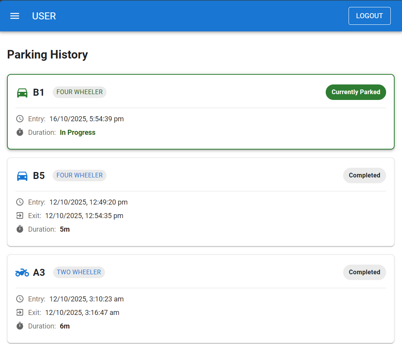Click the Parking History heading
This screenshot has width=402, height=344.
[x=48, y=55]
